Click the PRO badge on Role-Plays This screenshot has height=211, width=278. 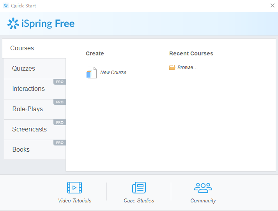(60, 102)
